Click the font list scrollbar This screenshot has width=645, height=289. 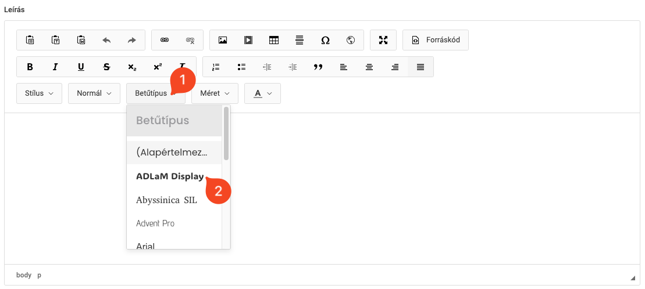tap(226, 133)
